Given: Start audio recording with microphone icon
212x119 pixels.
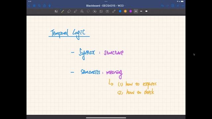Looking at the screenshot, I should [x=50, y=6].
